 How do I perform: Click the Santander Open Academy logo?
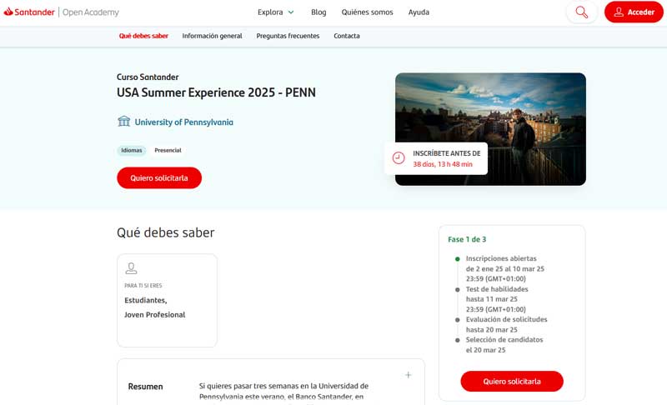[x=62, y=12]
